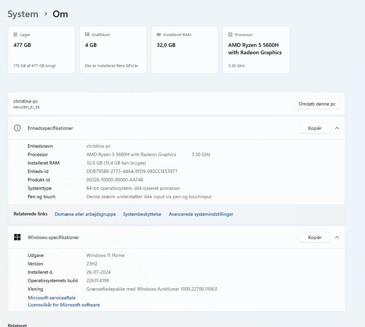This screenshot has width=365, height=327.
Task: Open Avancerede systemindstillinger link
Action: coord(201,214)
